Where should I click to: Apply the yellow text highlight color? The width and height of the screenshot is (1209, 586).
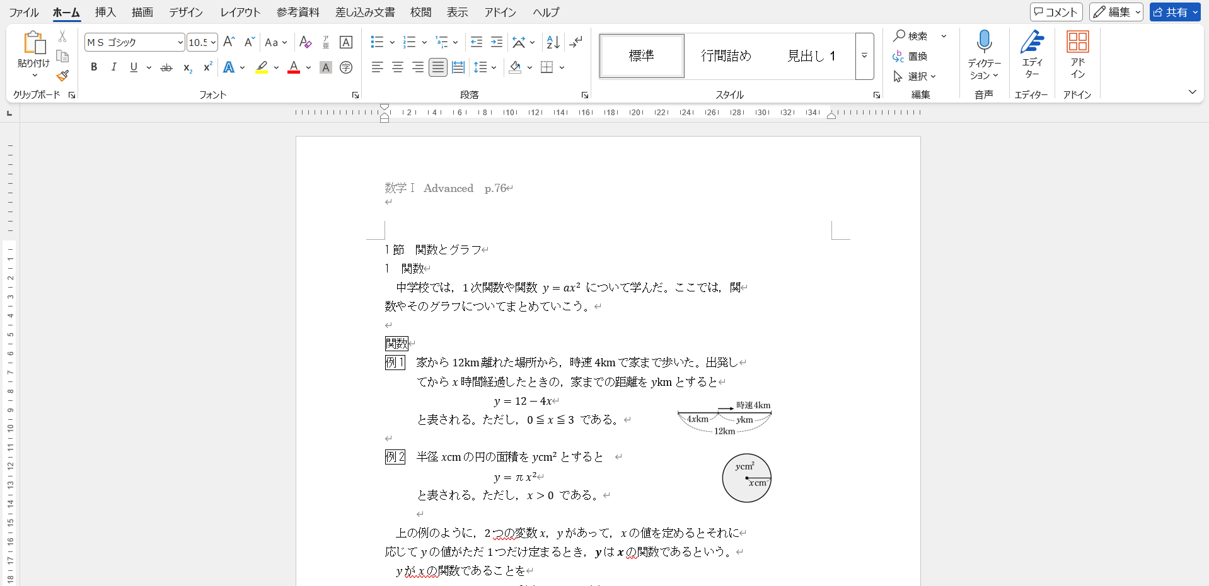[x=262, y=67]
